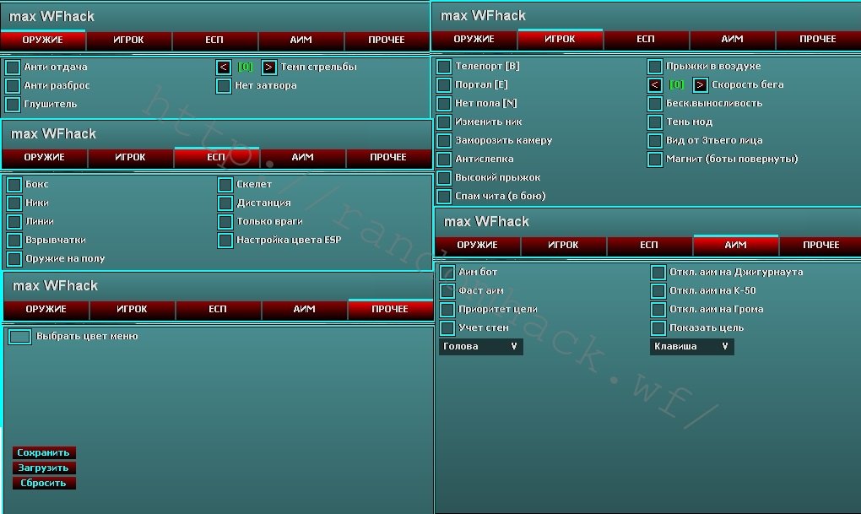
Task: Open the Клавиша key dropdown
Action: click(x=691, y=347)
